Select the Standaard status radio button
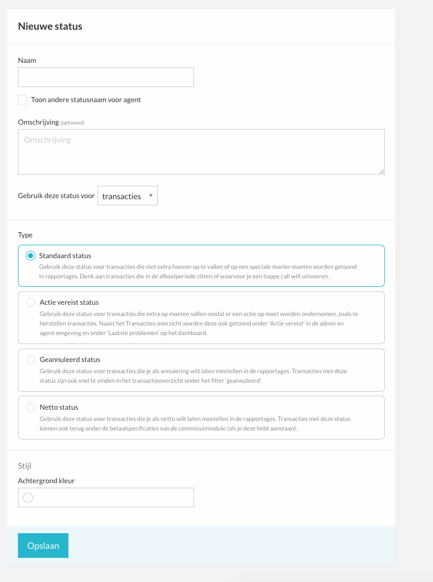433x582 pixels. tap(30, 256)
